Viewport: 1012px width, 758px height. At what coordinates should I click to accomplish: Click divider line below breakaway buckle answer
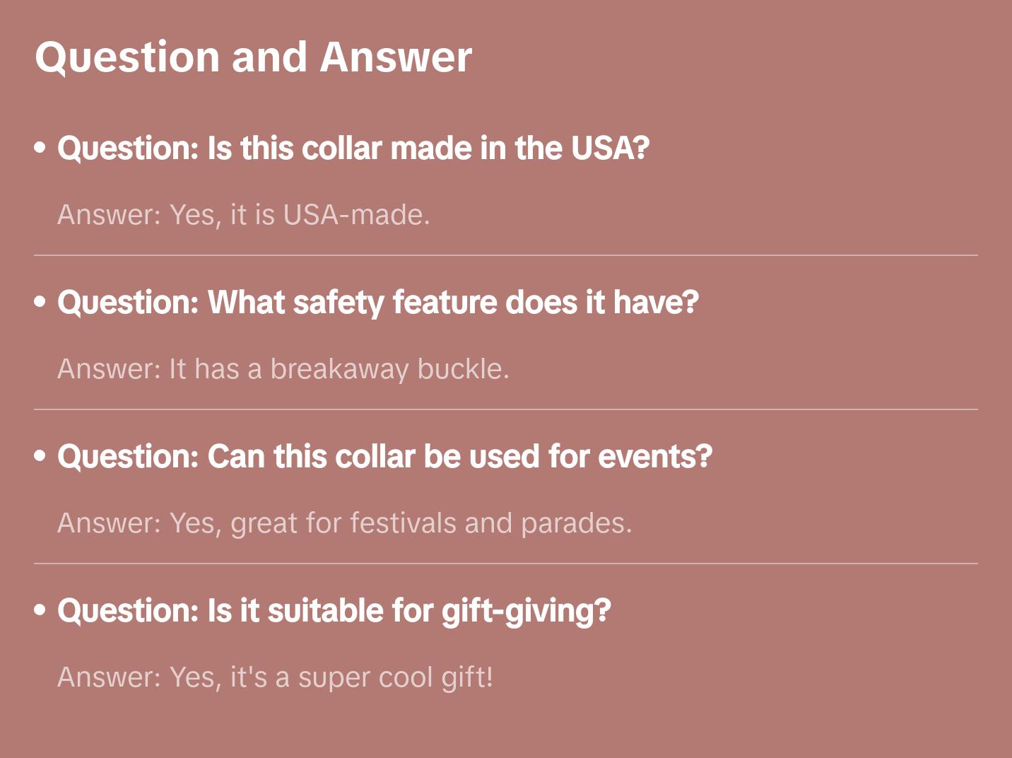[x=505, y=409]
